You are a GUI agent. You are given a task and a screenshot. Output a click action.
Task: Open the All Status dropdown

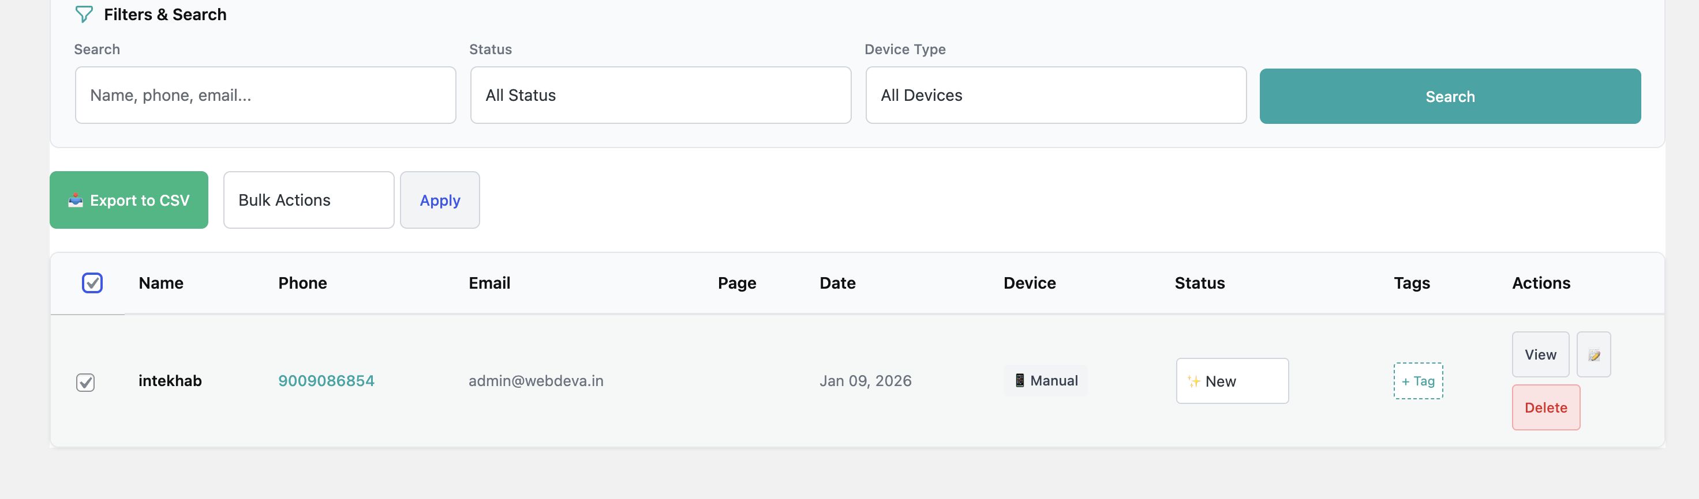coord(660,96)
